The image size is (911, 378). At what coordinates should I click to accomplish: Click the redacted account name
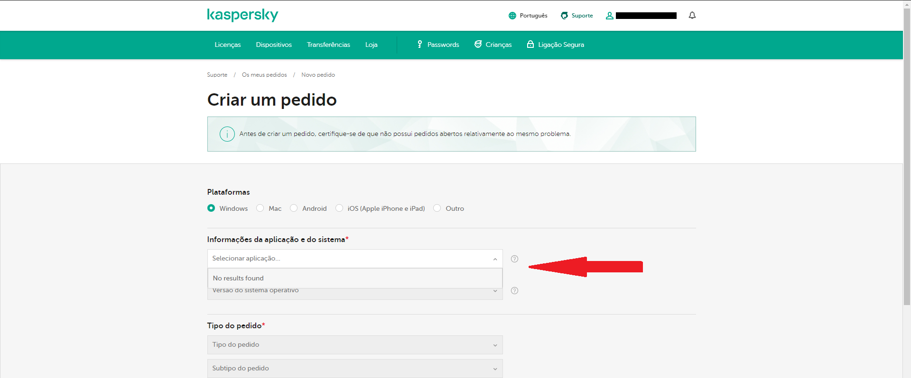pyautogui.click(x=646, y=16)
